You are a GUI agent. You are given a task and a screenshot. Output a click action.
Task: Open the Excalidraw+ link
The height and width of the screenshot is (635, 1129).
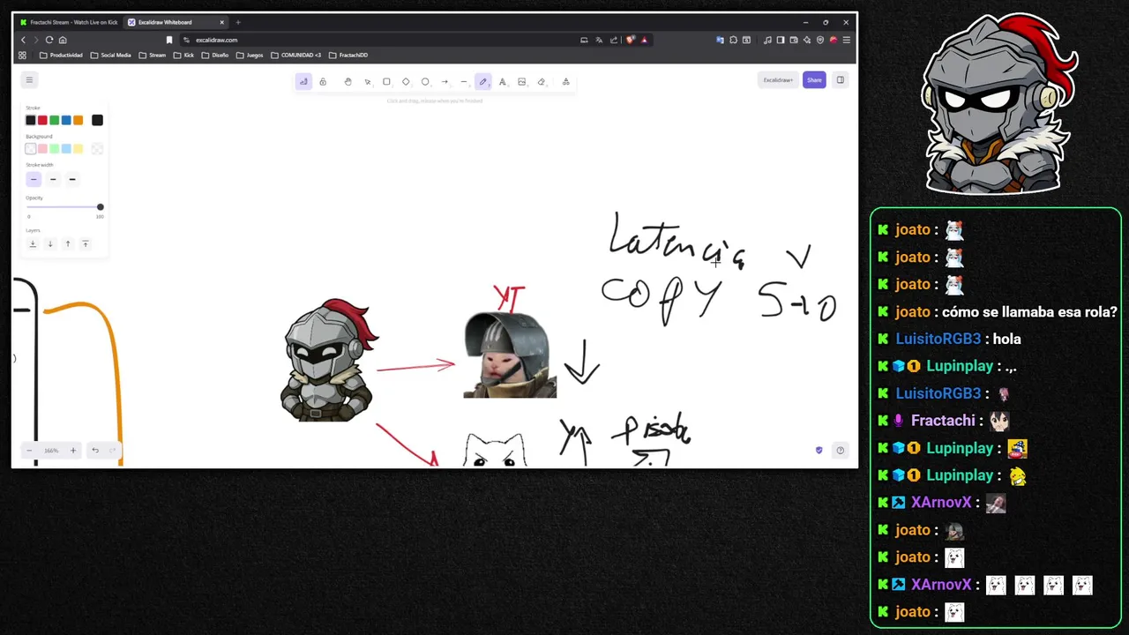point(778,80)
